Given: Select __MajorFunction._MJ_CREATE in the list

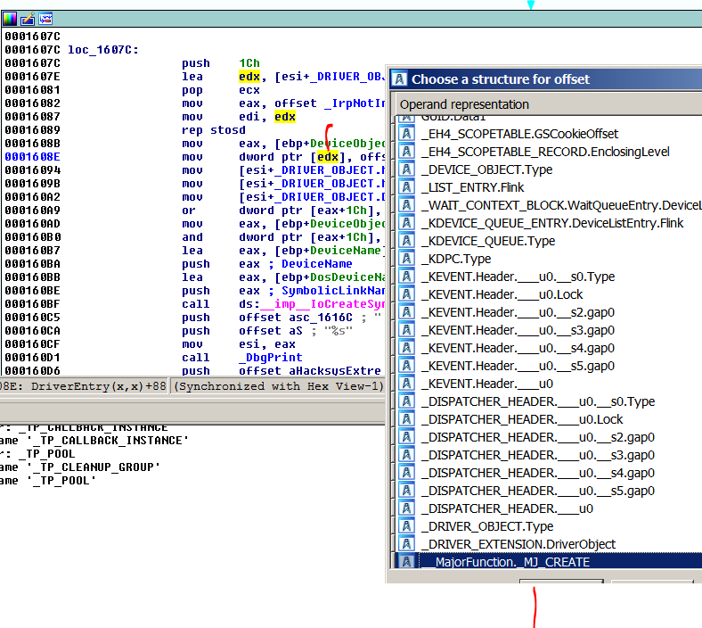Looking at the screenshot, I should [x=505, y=562].
